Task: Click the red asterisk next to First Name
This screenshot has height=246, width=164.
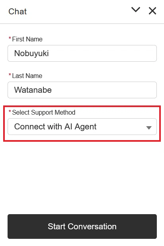Action: pyautogui.click(x=10, y=38)
